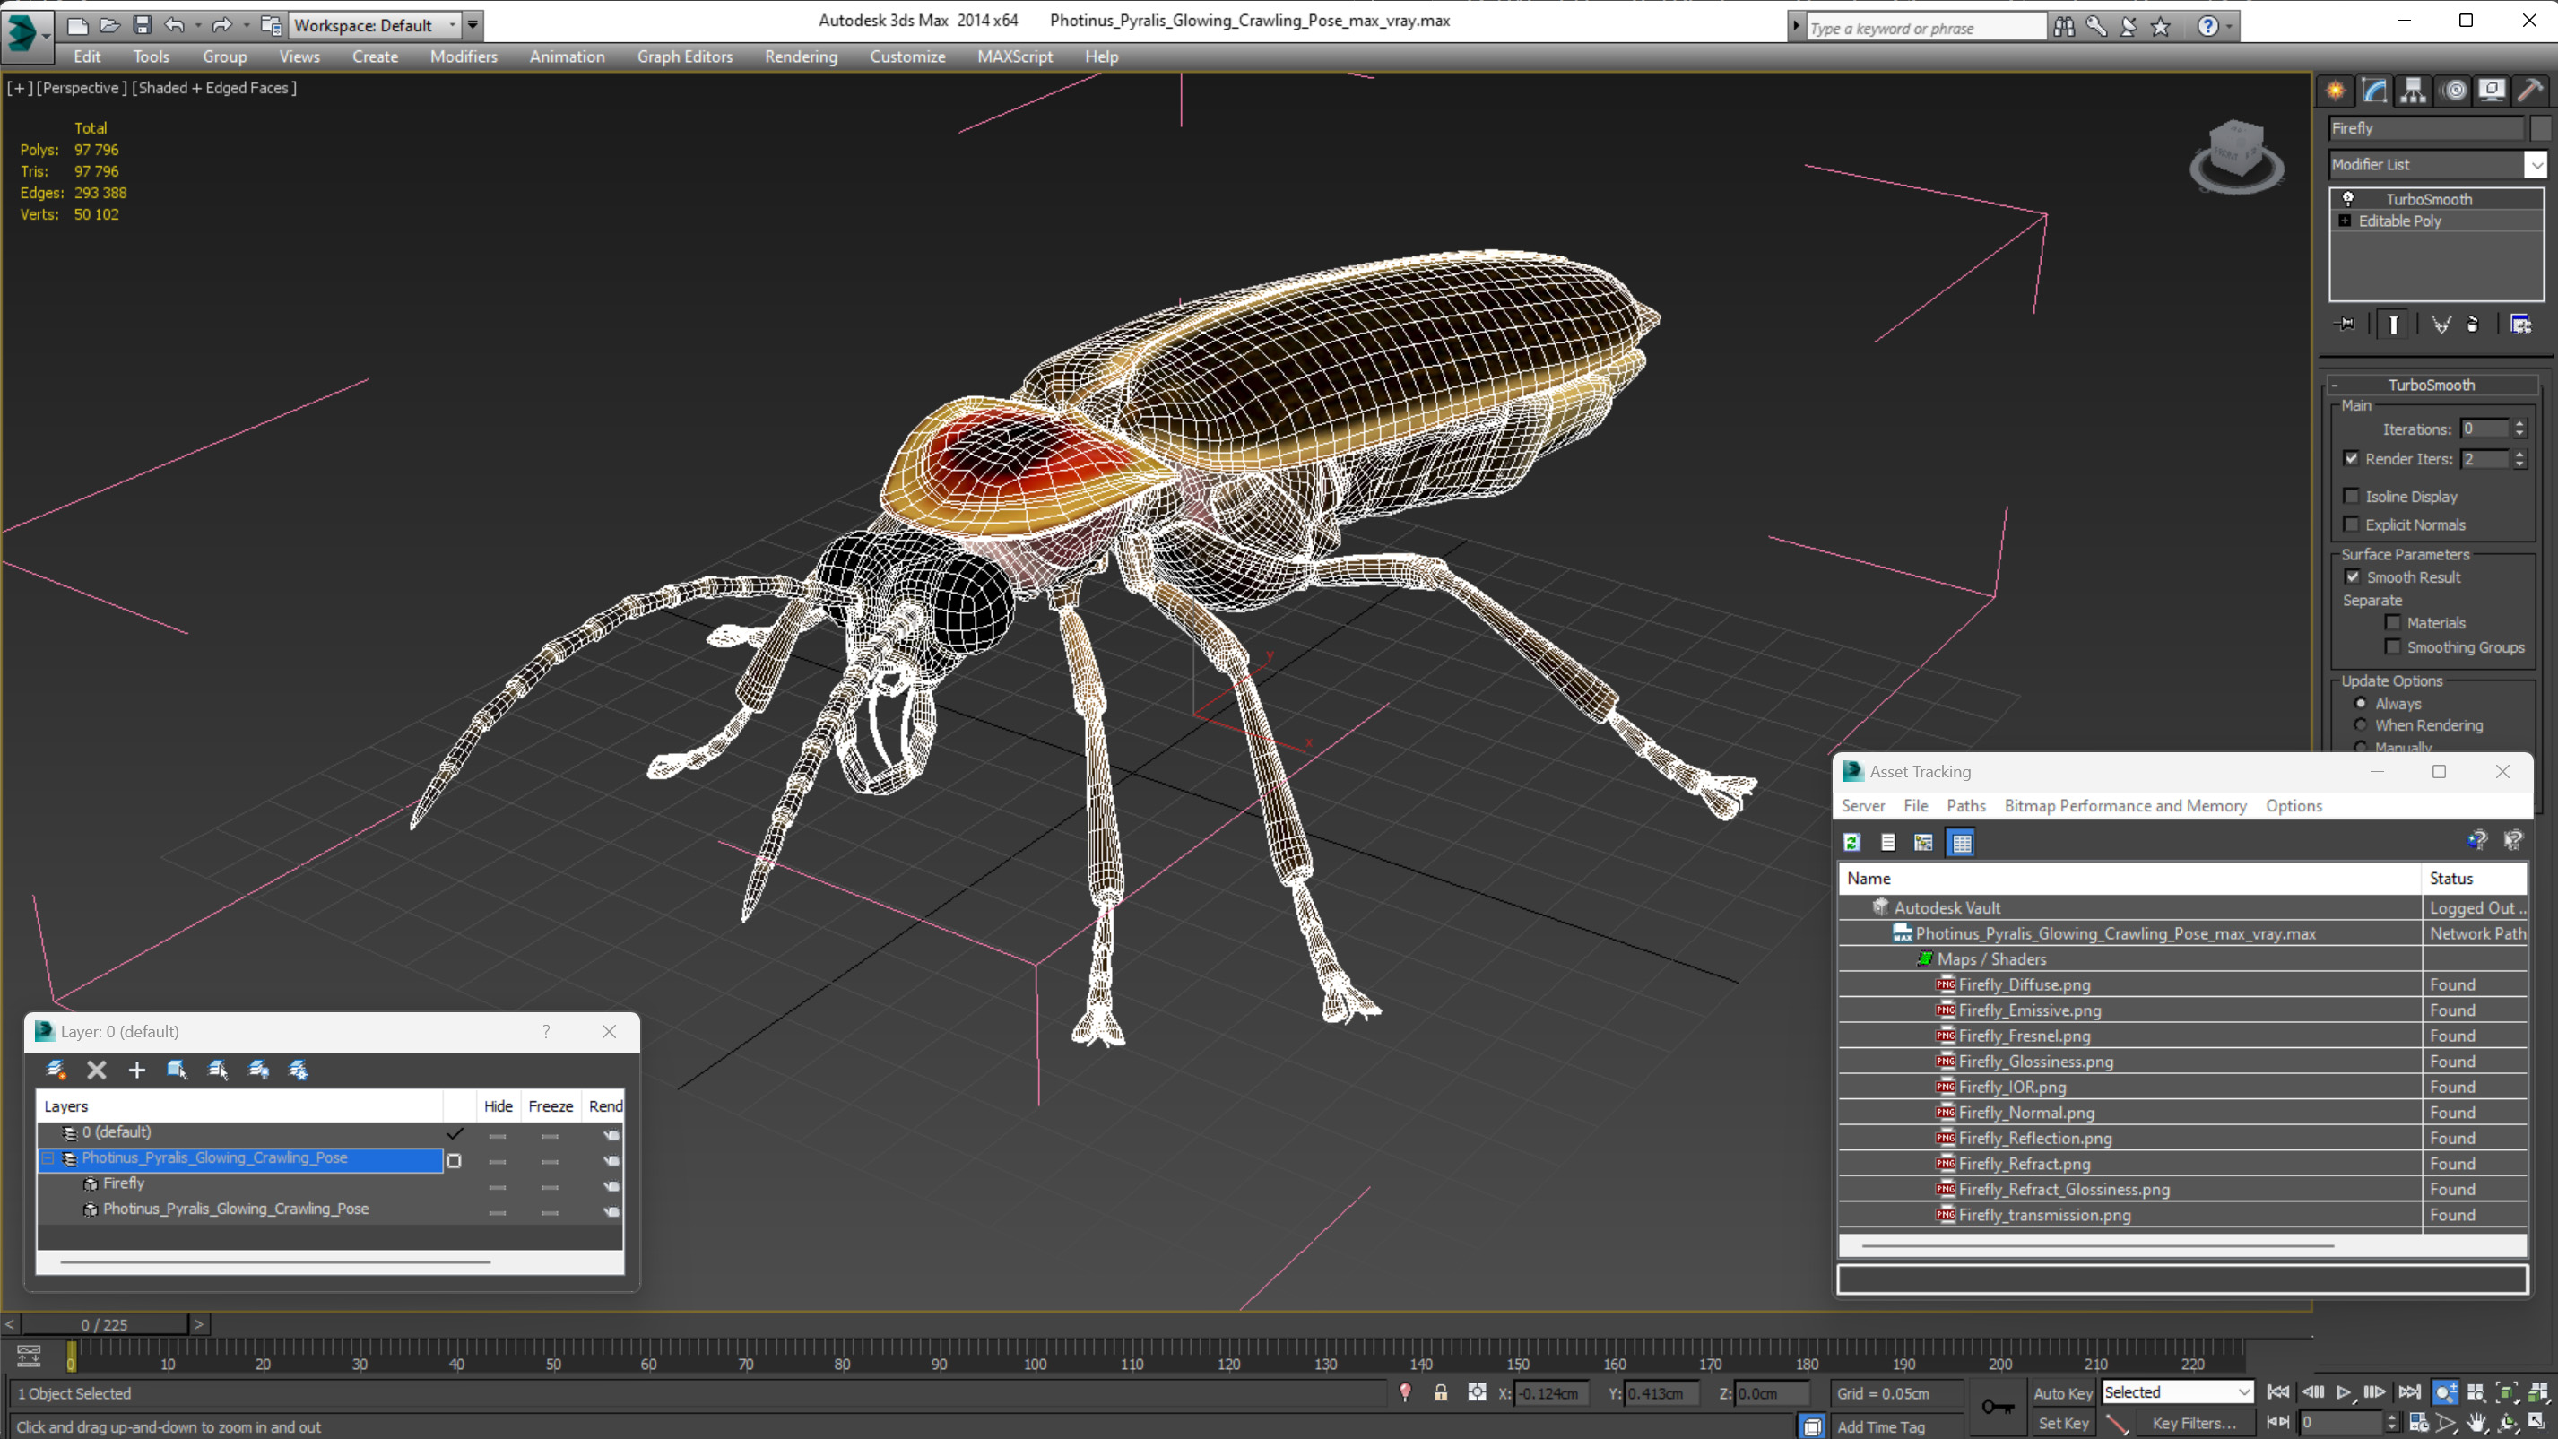The image size is (2558, 1439).
Task: Collapse TurboSmooth rollout header
Action: coord(2432,385)
